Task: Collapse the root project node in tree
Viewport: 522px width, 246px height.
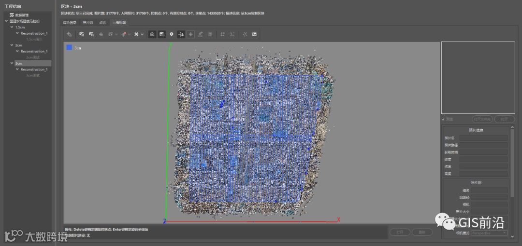Action: 7,21
